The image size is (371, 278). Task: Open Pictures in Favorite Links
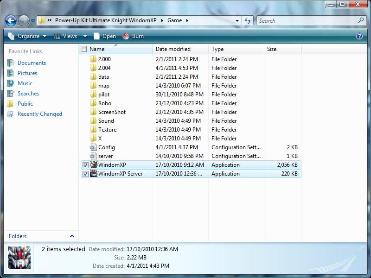point(27,73)
